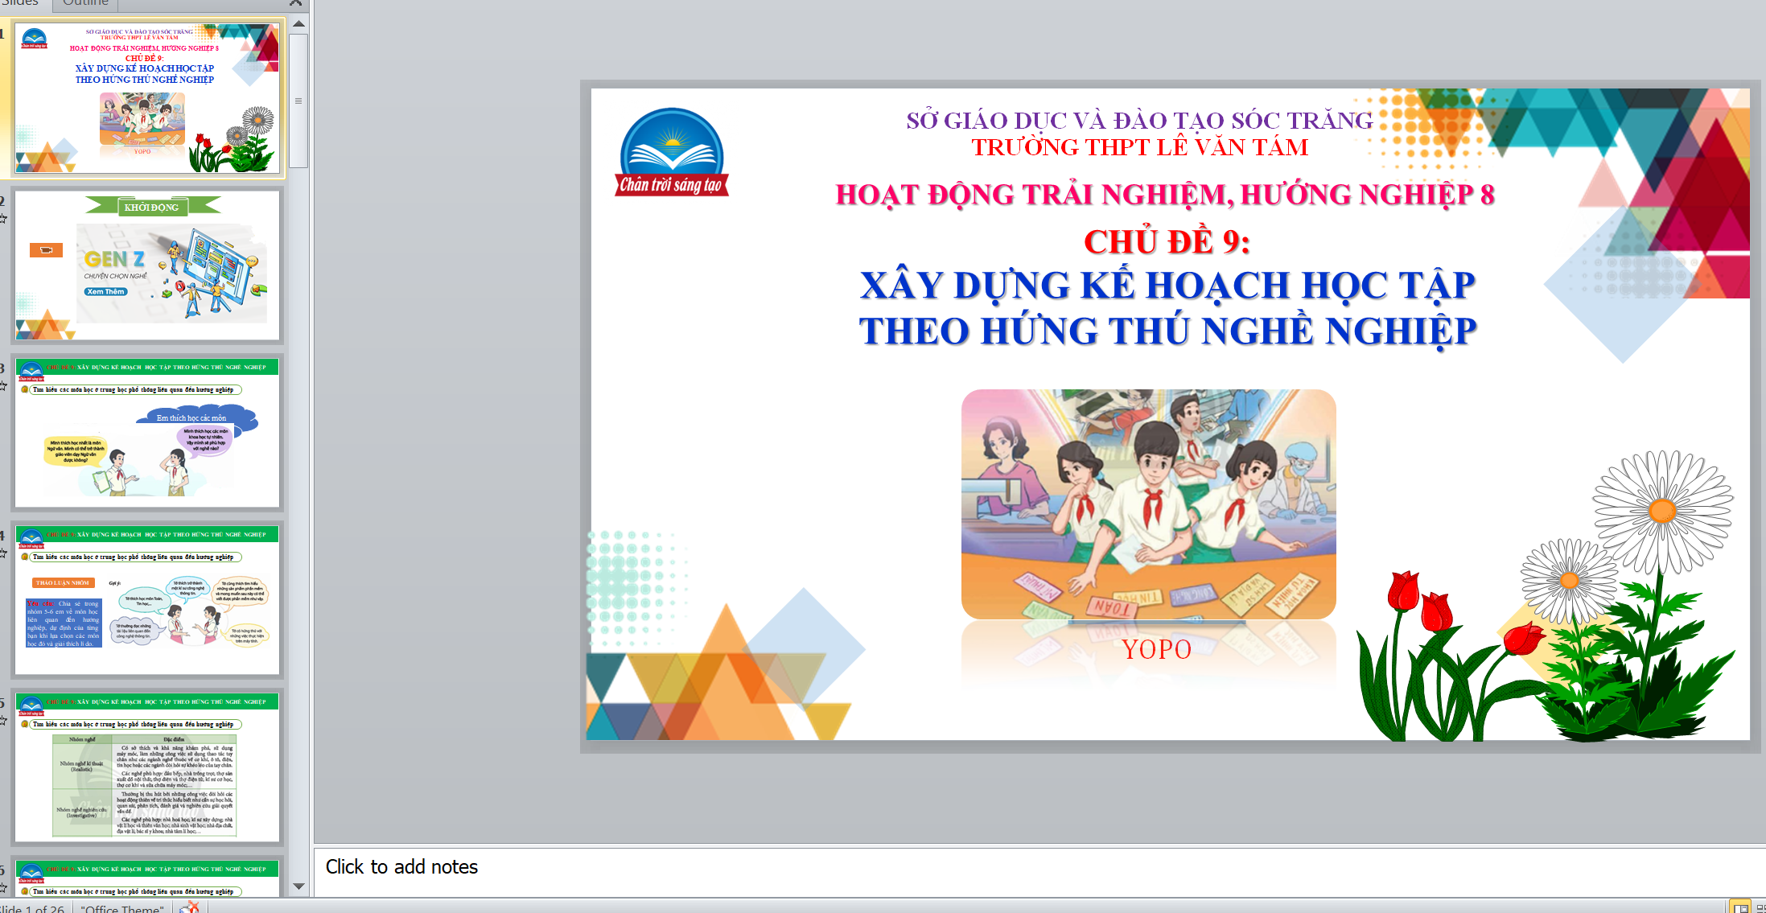Image resolution: width=1766 pixels, height=913 pixels.
Task: Click the students illustration on the main slide
Action: [x=1148, y=504]
